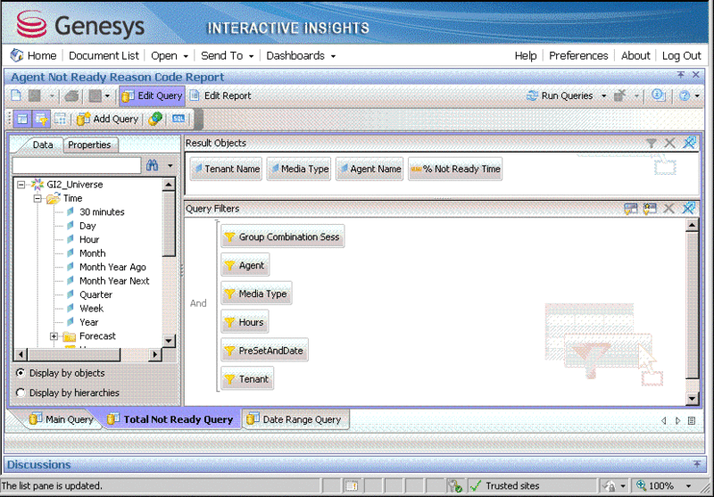The width and height of the screenshot is (714, 497).
Task: Click the Edit Report button
Action: (x=220, y=95)
